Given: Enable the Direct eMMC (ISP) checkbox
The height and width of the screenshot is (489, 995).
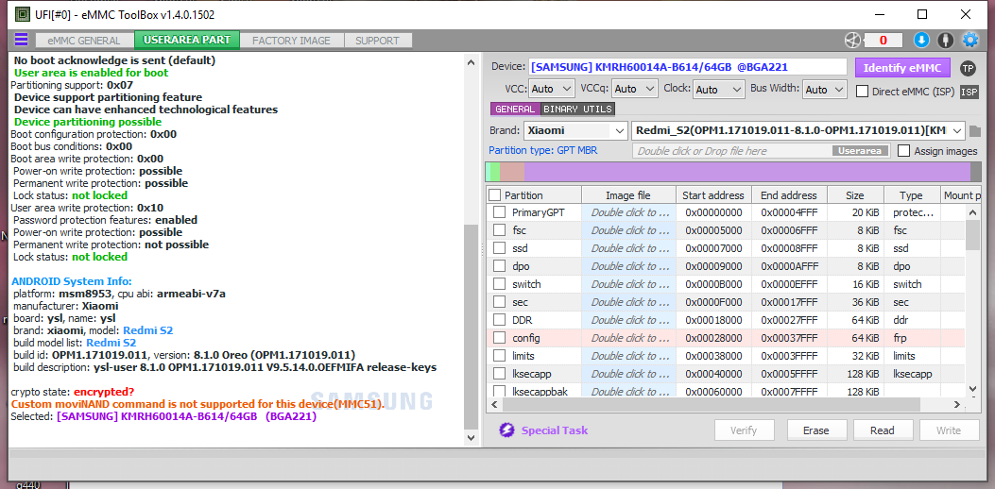Looking at the screenshot, I should tap(863, 92).
